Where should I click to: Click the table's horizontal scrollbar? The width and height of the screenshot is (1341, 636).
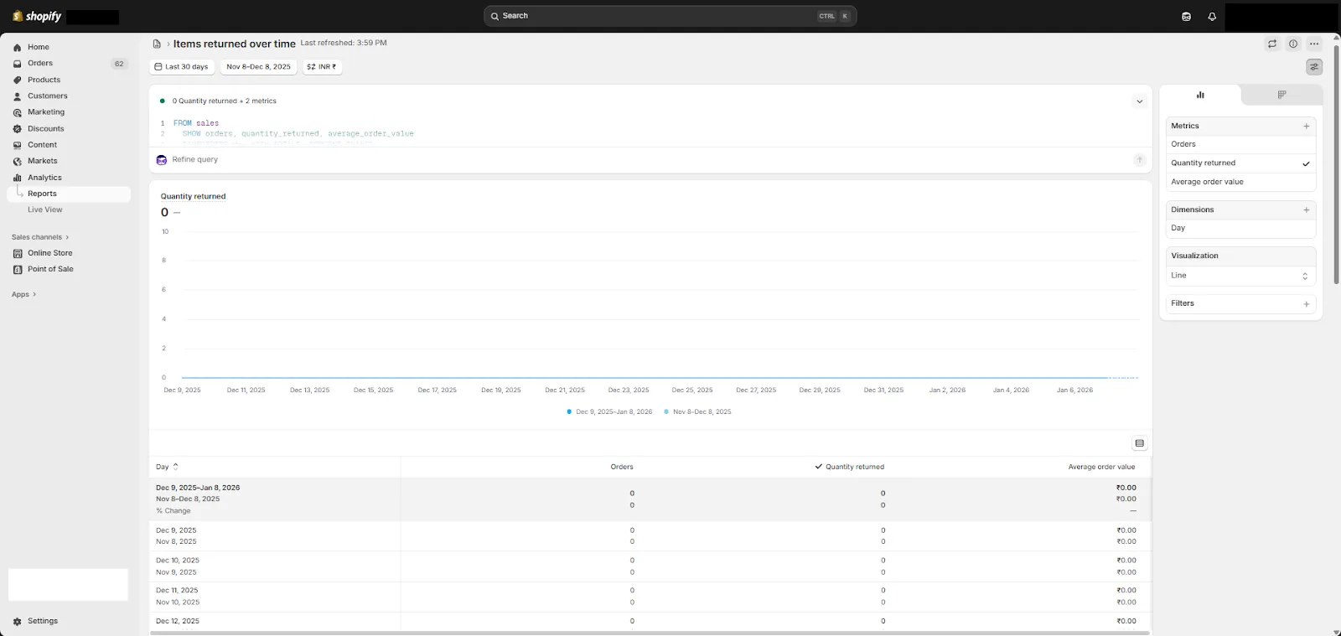650,633
